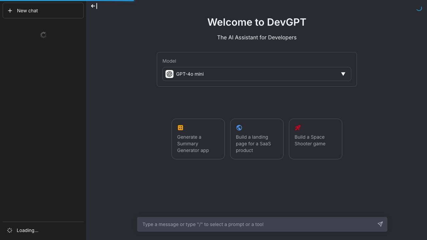The width and height of the screenshot is (427, 240).
Task: Click the Model label
Action: [x=169, y=61]
